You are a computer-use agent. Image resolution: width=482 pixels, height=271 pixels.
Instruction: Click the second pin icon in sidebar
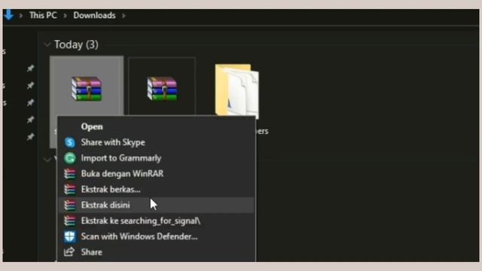pos(30,85)
